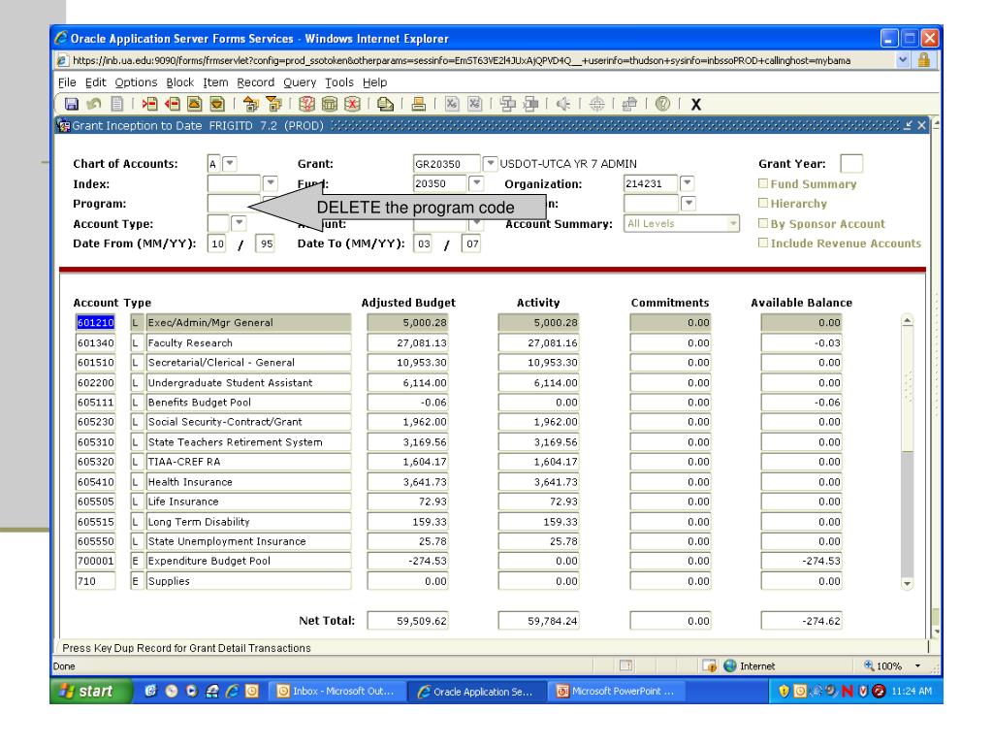Screen dimensions: 993x745
Task: Open the Edit menu
Action: [x=96, y=82]
